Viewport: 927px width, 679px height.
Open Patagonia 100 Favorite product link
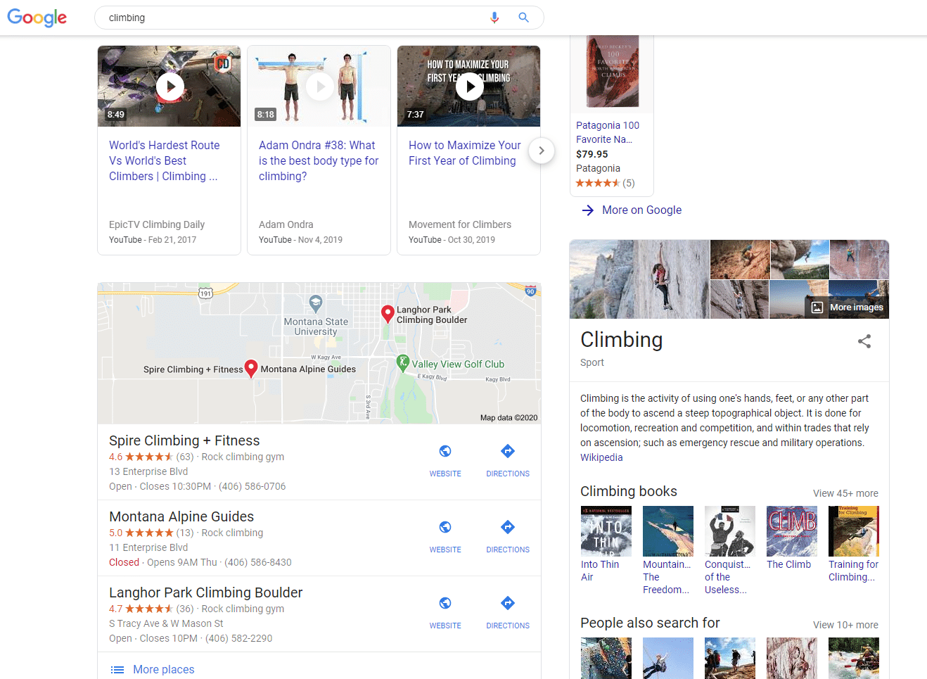[x=608, y=132]
